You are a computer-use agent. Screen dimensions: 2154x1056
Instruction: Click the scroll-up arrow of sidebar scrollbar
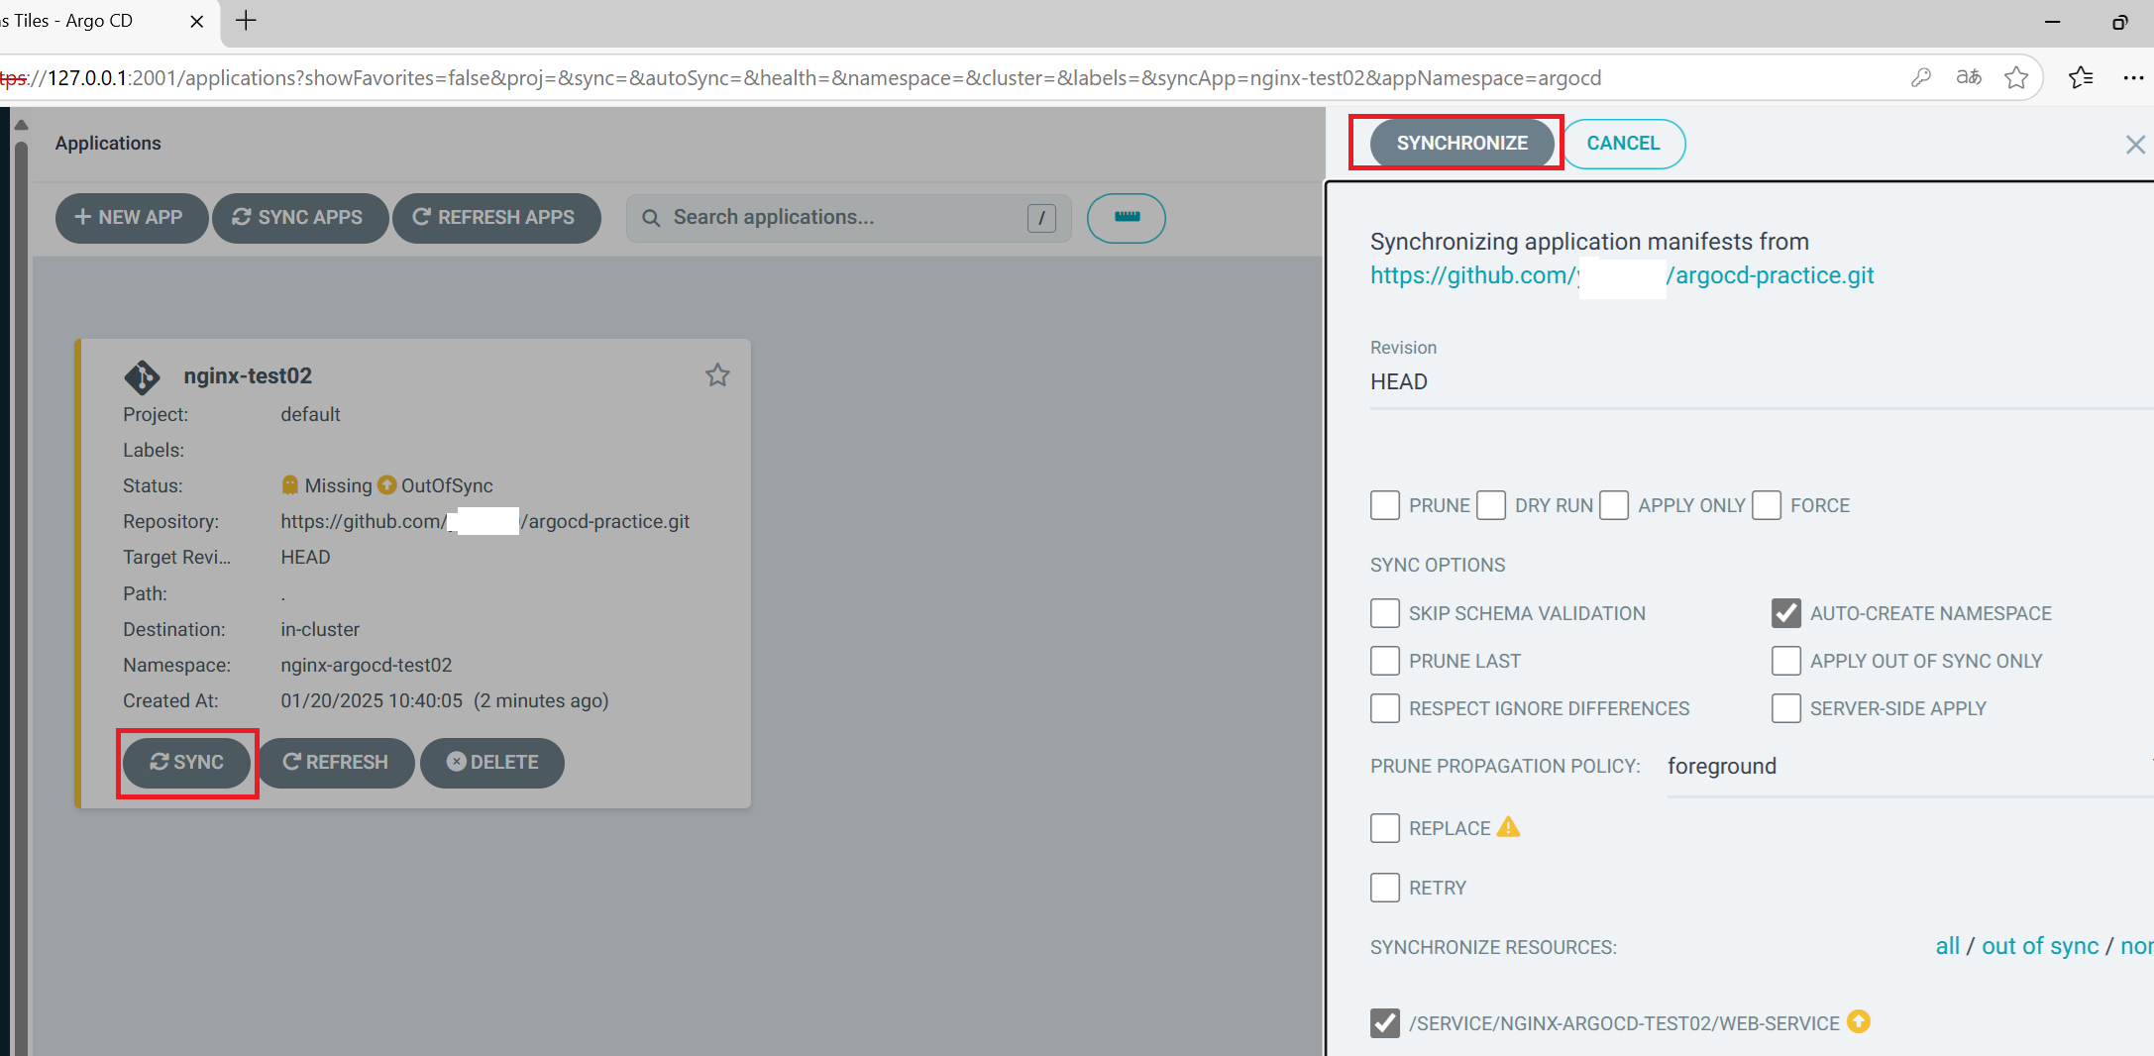pyautogui.click(x=21, y=126)
